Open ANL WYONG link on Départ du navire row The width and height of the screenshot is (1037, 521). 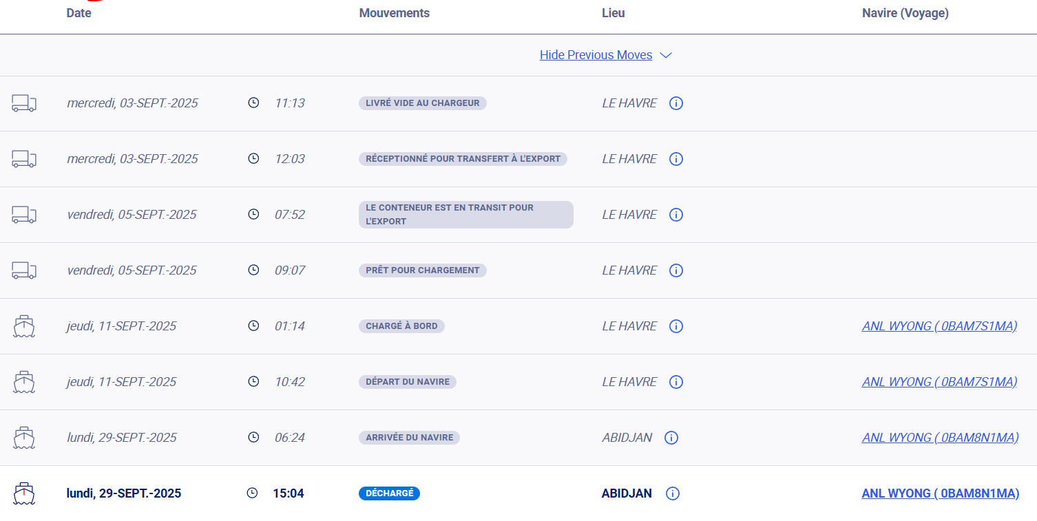tap(939, 382)
